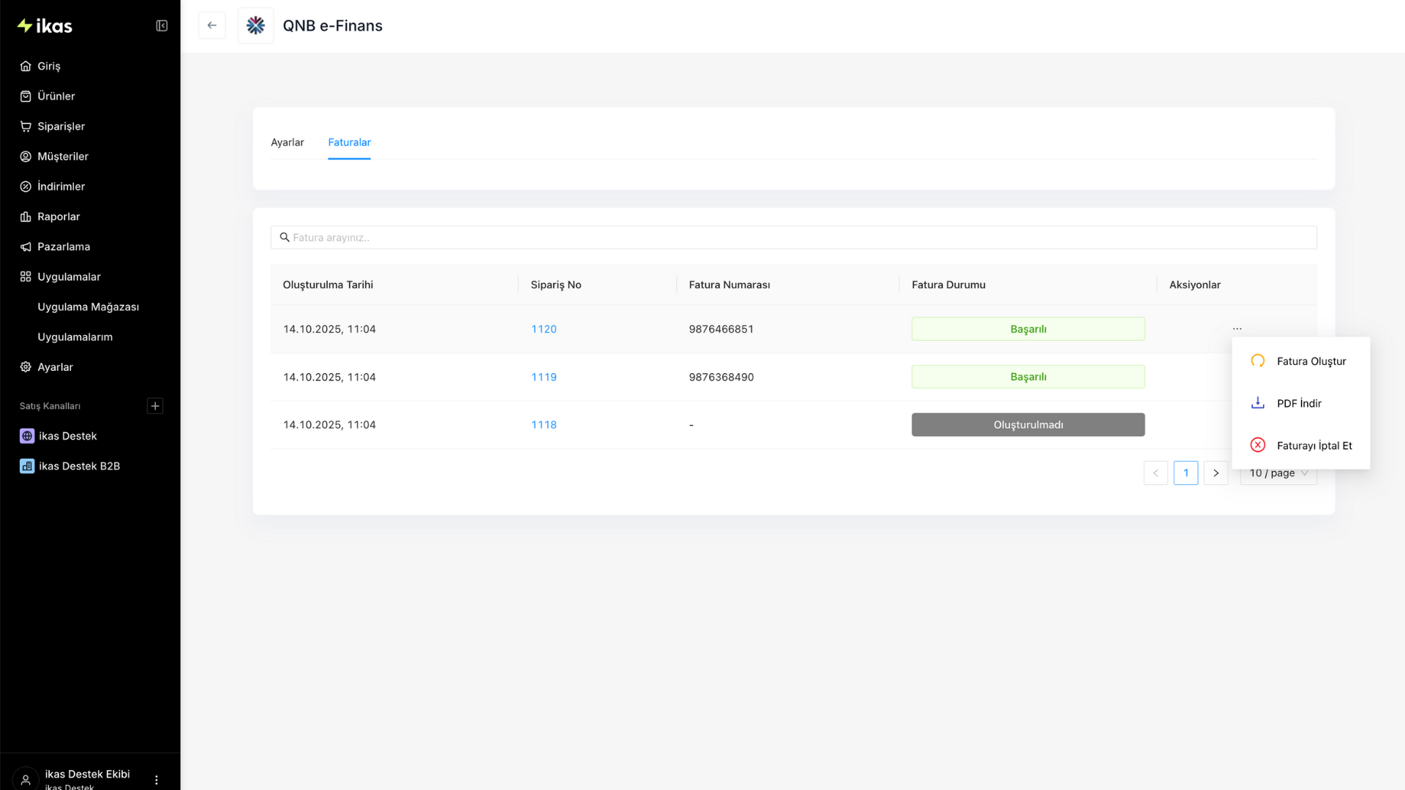Viewport: 1405px width, 790px height.
Task: Open Raporlar from the sidebar
Action: pos(59,217)
